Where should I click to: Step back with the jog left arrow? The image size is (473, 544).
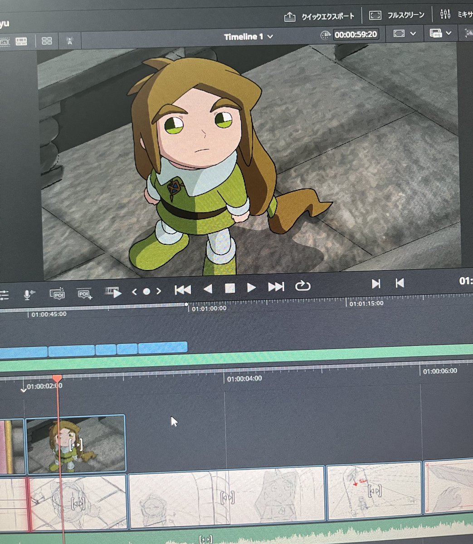tap(134, 291)
